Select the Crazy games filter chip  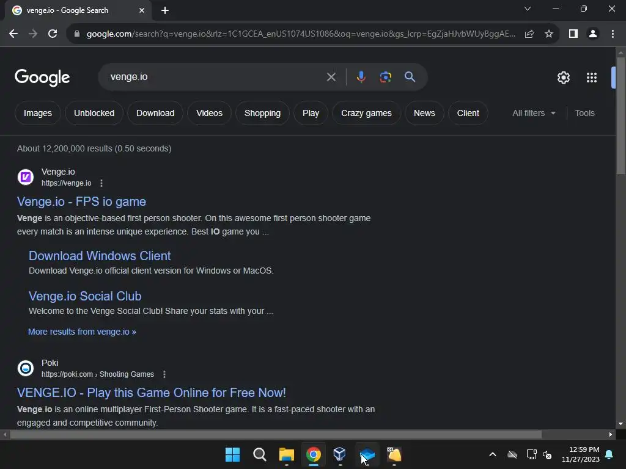[366, 113]
